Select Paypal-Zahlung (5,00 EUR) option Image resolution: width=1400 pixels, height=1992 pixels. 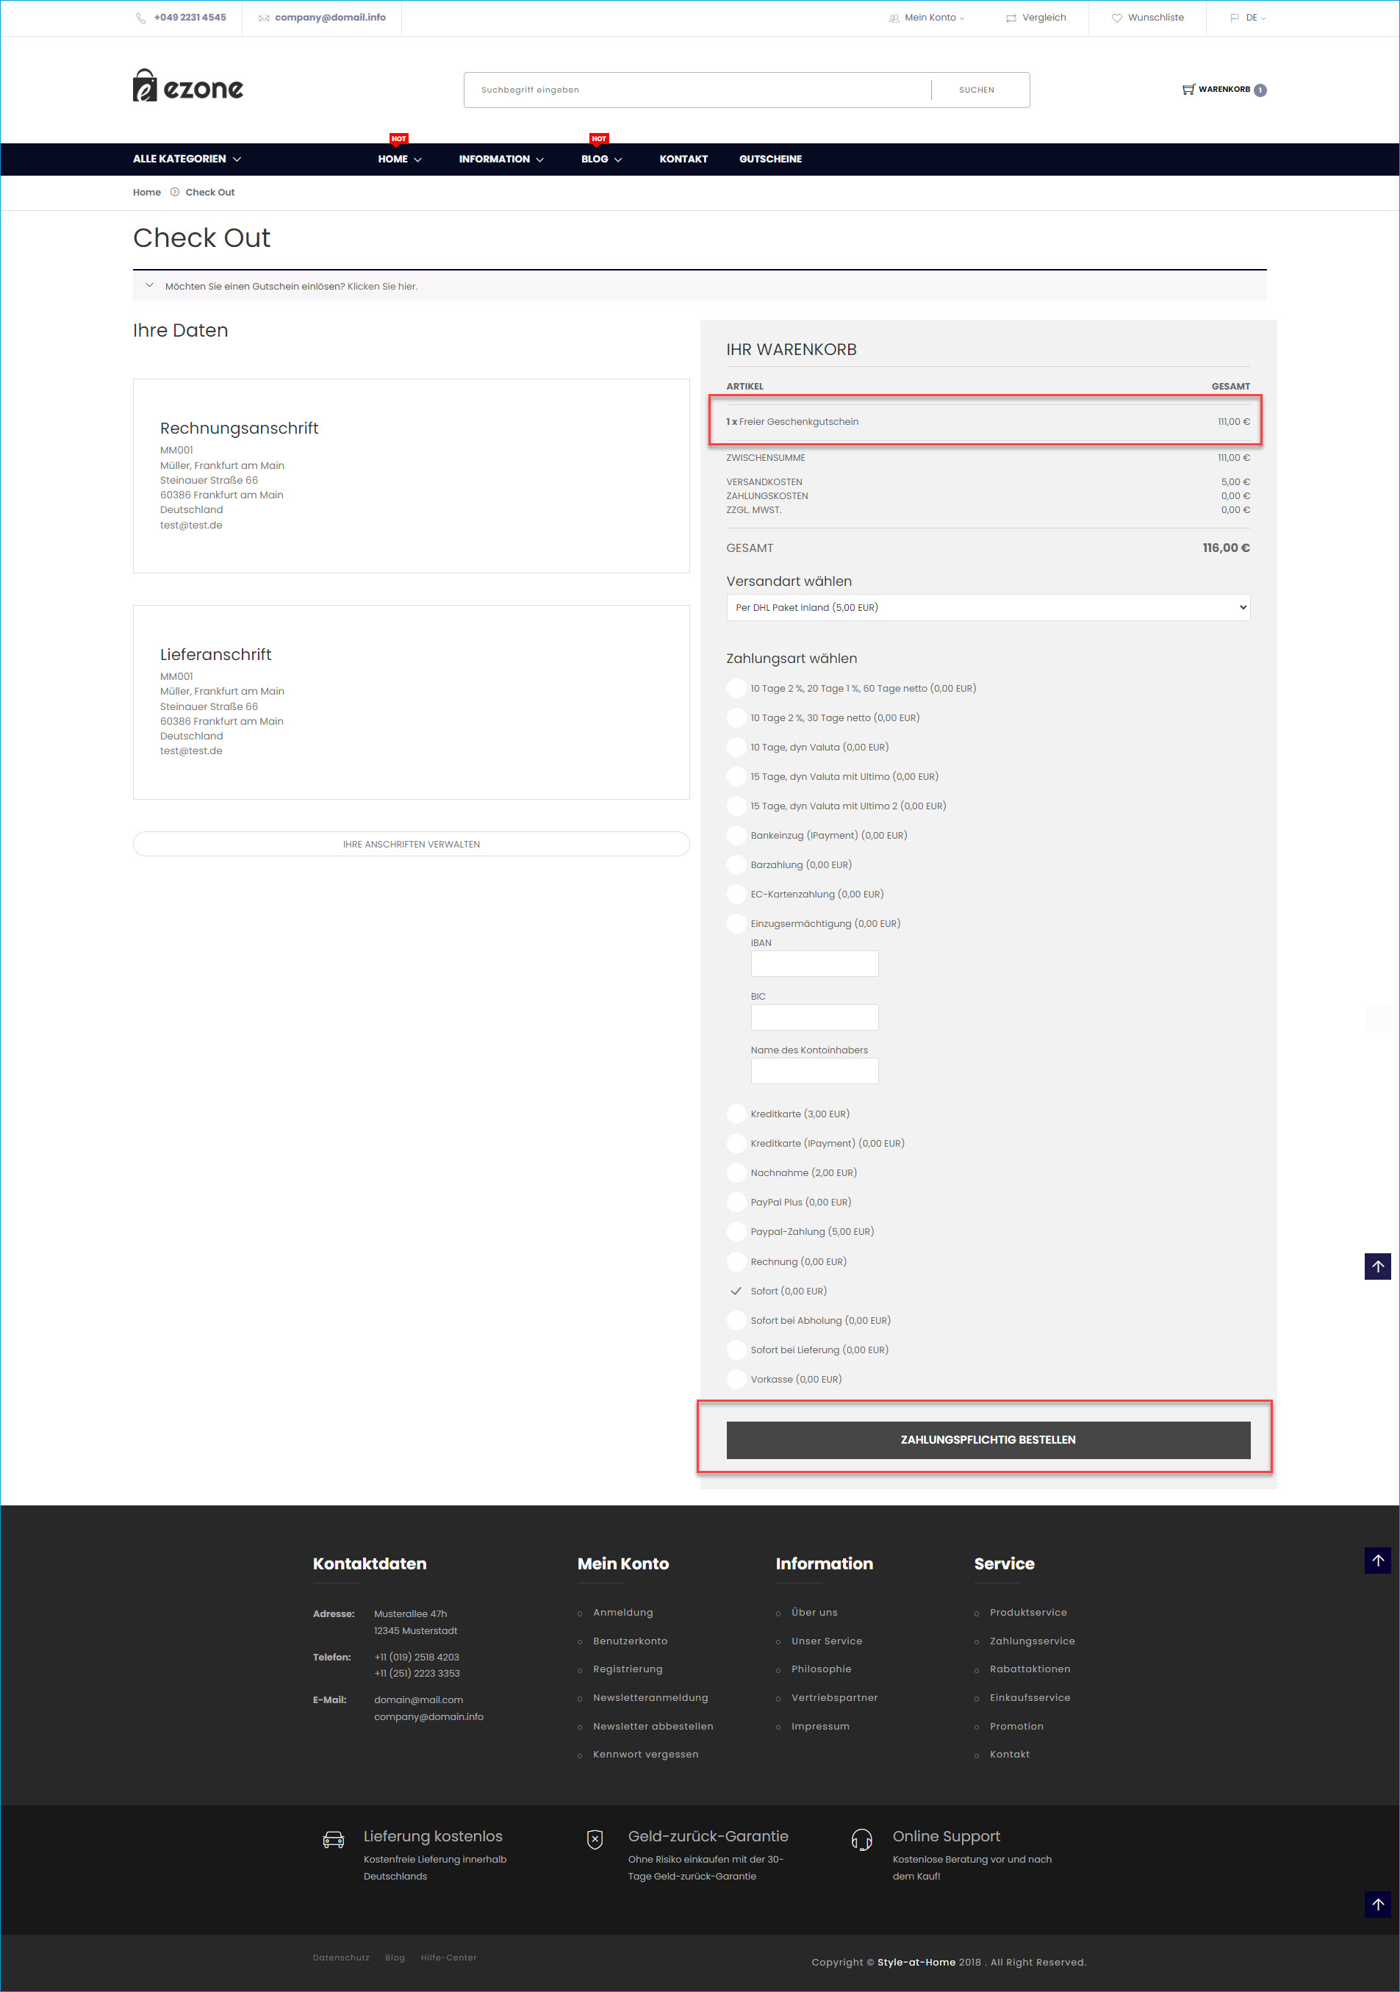coord(736,1232)
